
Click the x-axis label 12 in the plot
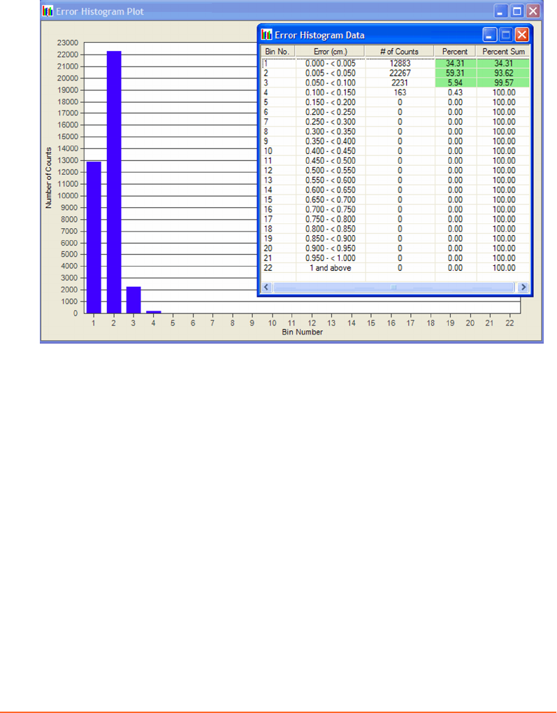(312, 323)
